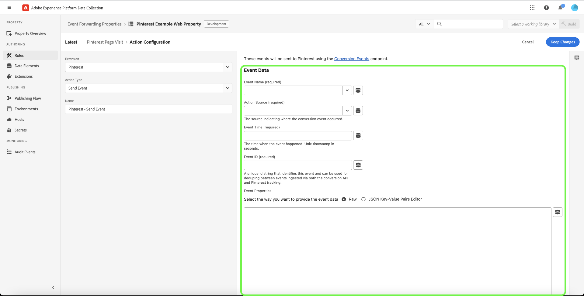Return to Pinterest Page Visit rule
This screenshot has width=584, height=296.
(x=105, y=42)
